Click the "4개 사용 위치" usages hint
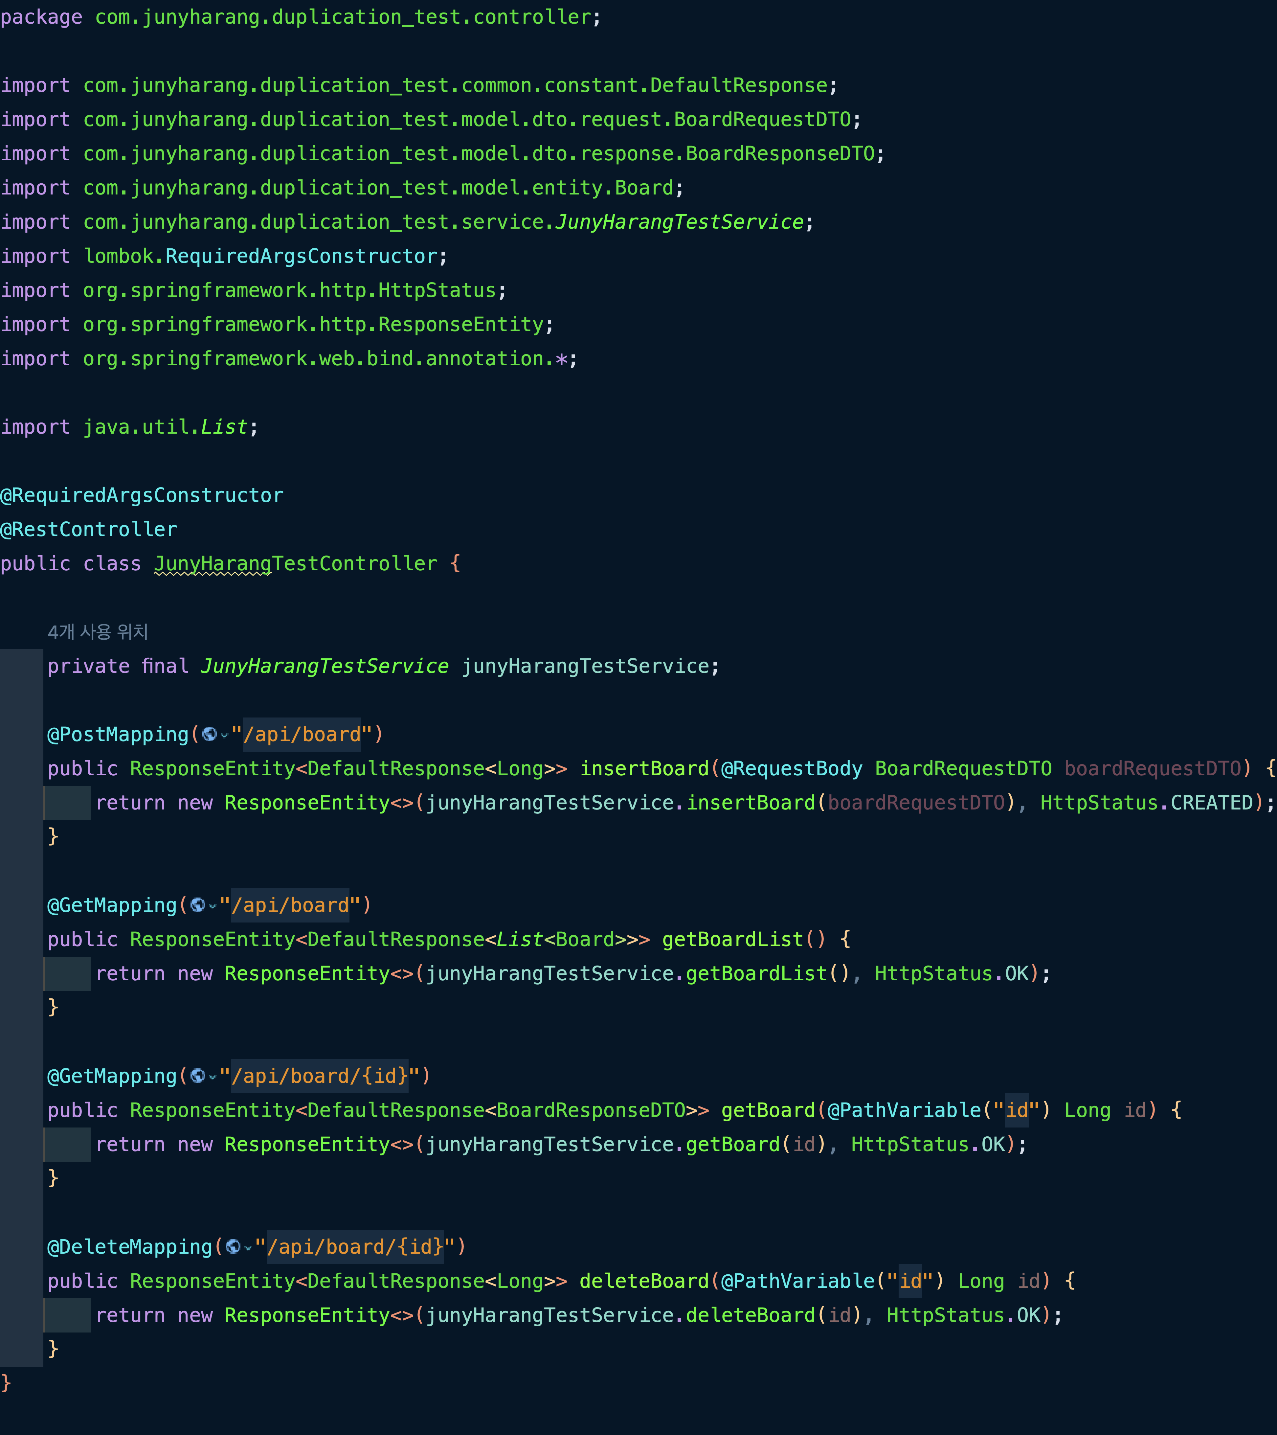 coord(98,632)
